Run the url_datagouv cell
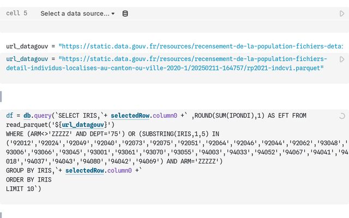This screenshot has width=349, height=218. tap(342, 59)
